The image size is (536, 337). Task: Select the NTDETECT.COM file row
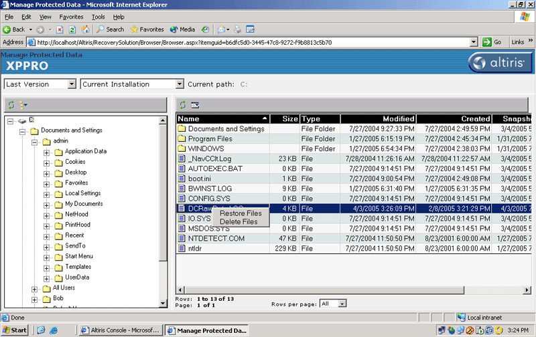pos(216,238)
